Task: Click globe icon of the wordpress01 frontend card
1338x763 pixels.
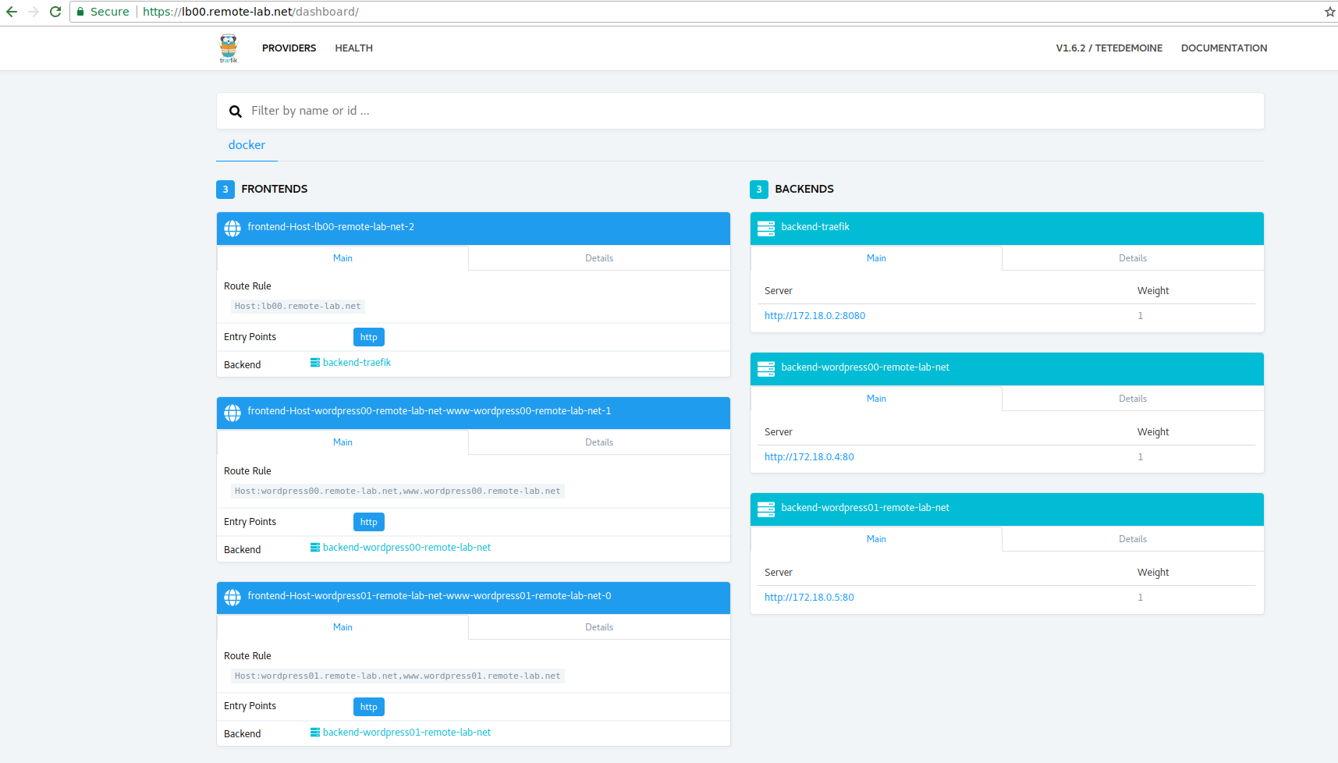Action: [232, 598]
